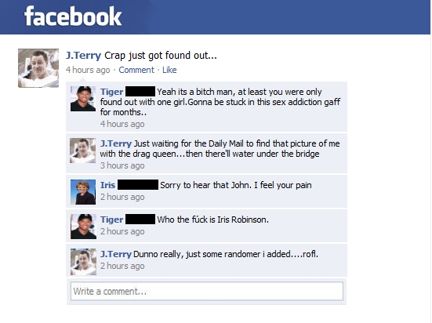This screenshot has width=432, height=323.
Task: Click the facebook logo in header
Action: point(73,16)
